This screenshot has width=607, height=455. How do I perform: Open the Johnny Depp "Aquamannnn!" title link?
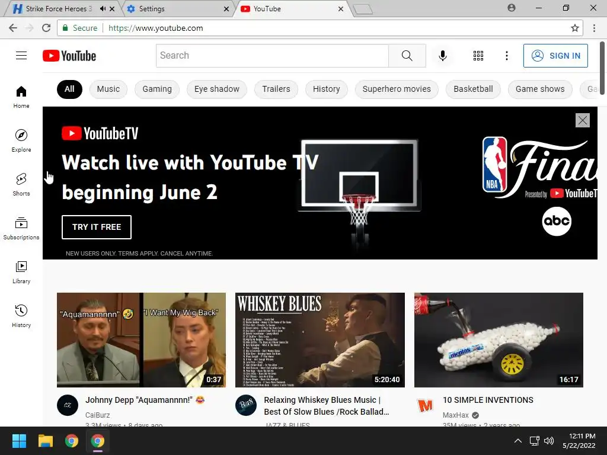146,400
